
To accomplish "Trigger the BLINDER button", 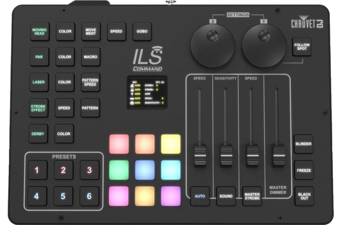I will pyautogui.click(x=303, y=144).
